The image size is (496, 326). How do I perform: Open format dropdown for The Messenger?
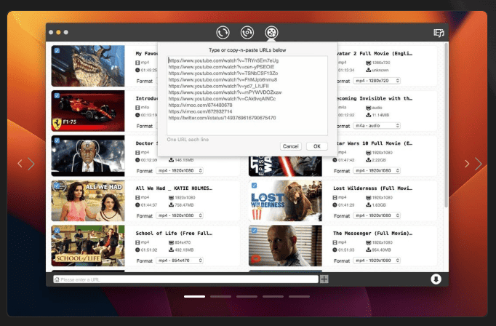coord(377,261)
